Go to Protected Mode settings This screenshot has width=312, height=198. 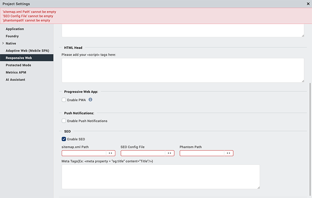(x=18, y=65)
